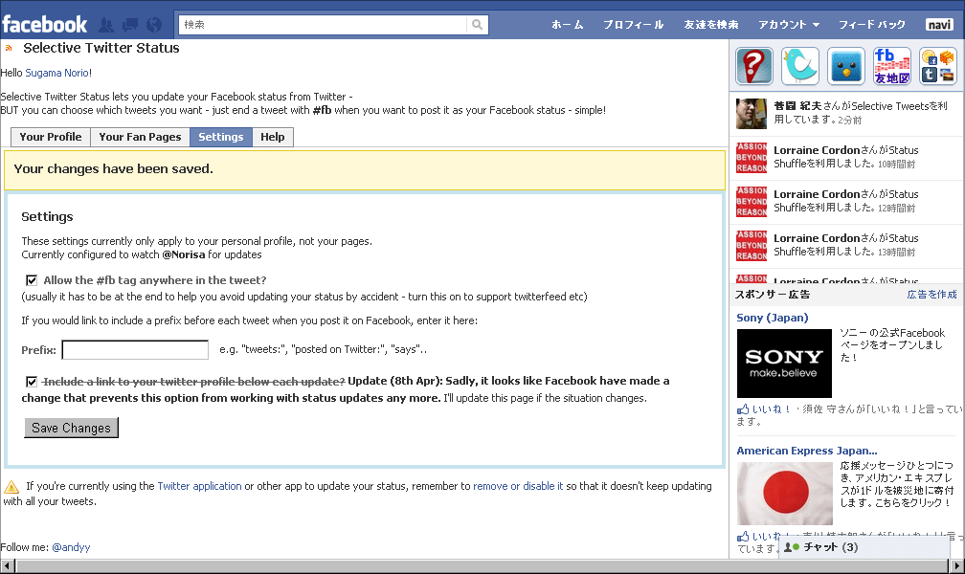
Task: Open Sony (Japan) ad title link
Action: 773,318
